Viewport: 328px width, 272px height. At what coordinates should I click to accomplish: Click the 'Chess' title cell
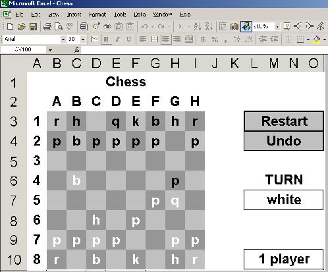click(126, 82)
